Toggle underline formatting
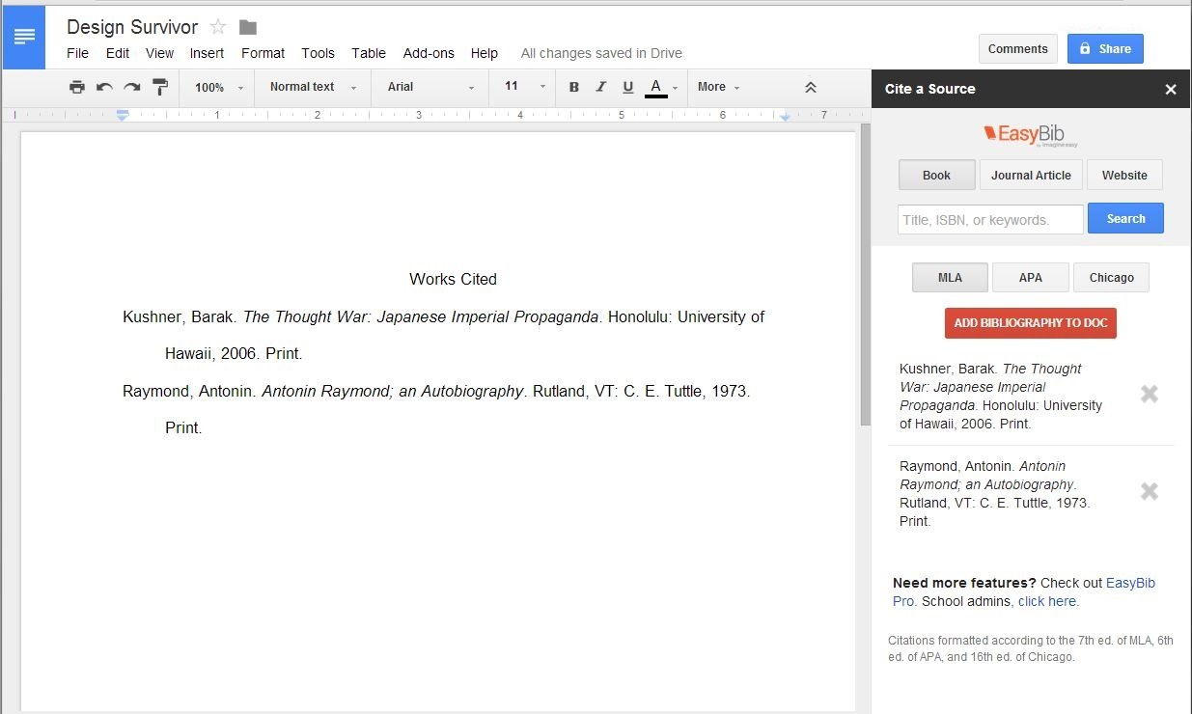This screenshot has height=714, width=1192. click(x=627, y=87)
